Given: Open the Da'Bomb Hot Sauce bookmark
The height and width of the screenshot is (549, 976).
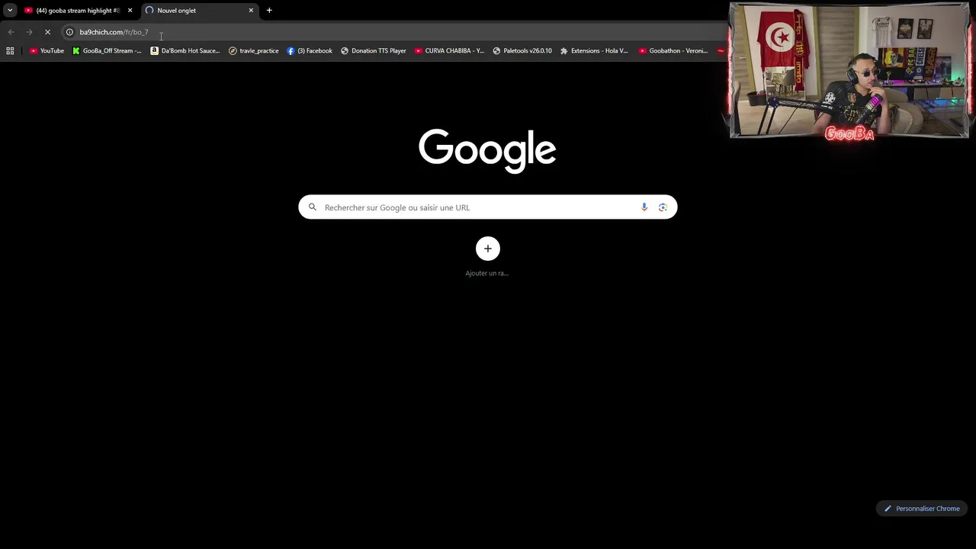Looking at the screenshot, I should click(185, 51).
